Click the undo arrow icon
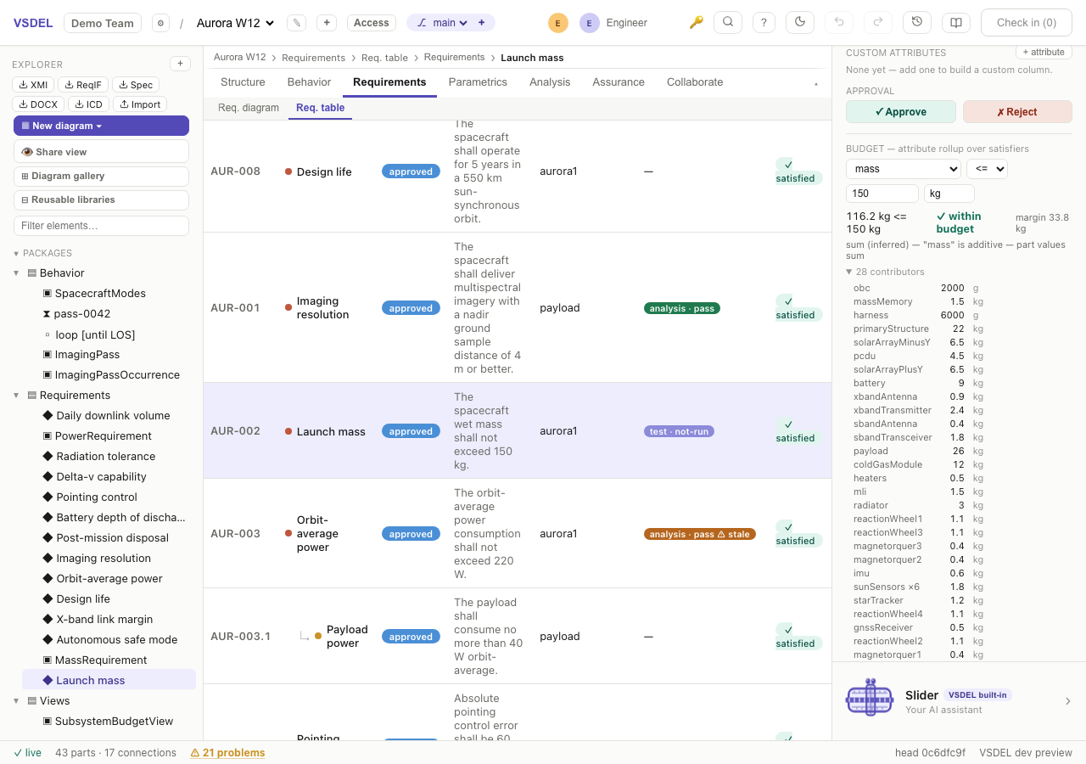 coord(839,23)
